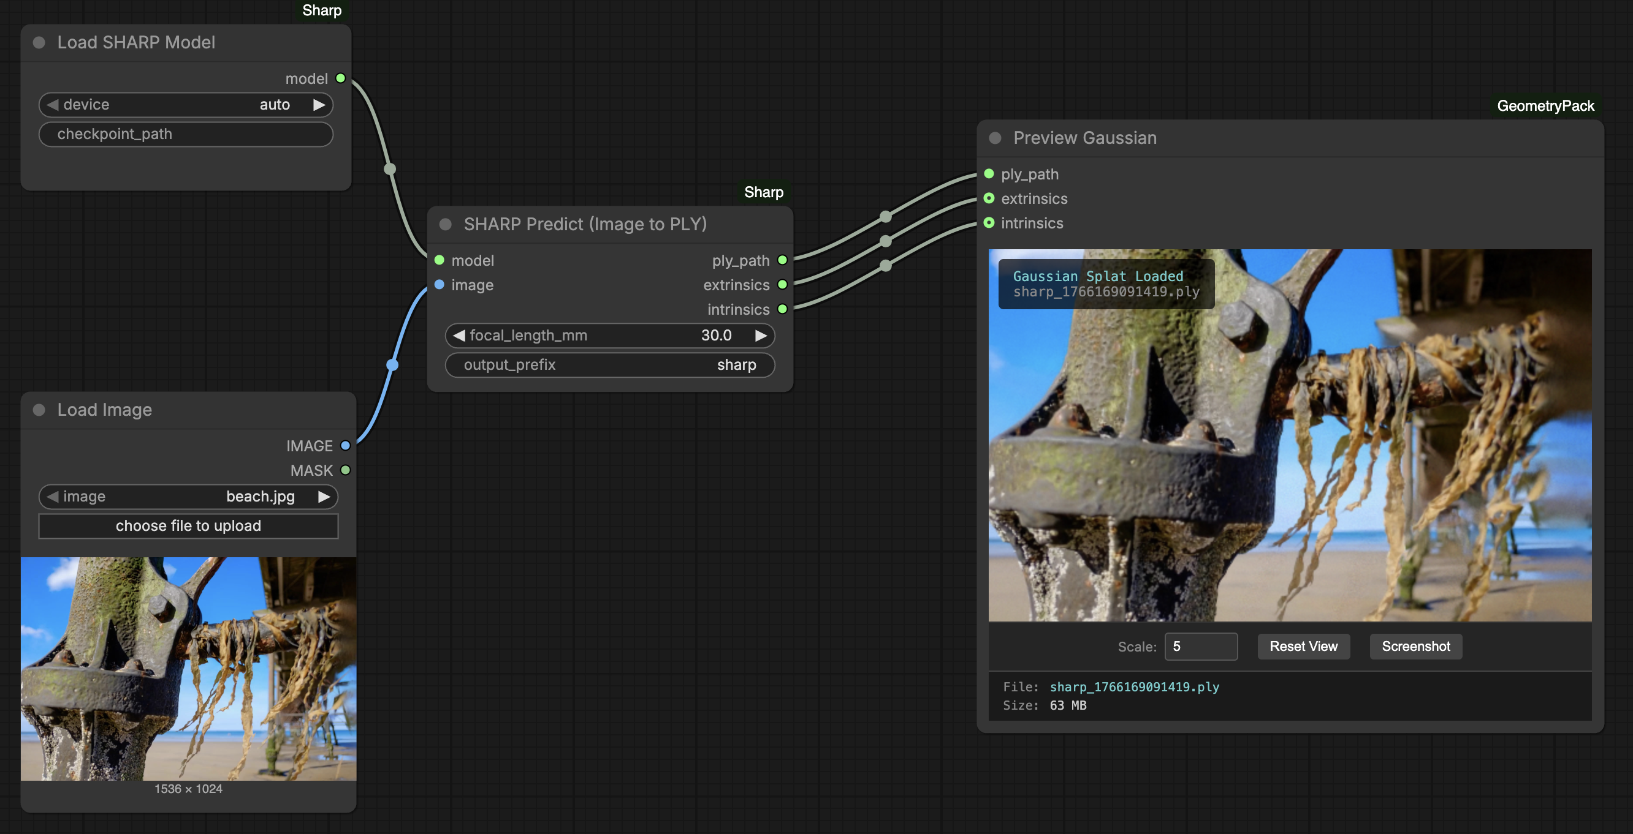The height and width of the screenshot is (834, 1633).
Task: Click the model output socket on Load SHARP Model
Action: tap(340, 78)
